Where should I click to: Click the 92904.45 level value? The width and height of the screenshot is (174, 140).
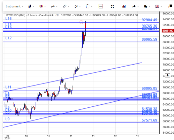point(149,20)
